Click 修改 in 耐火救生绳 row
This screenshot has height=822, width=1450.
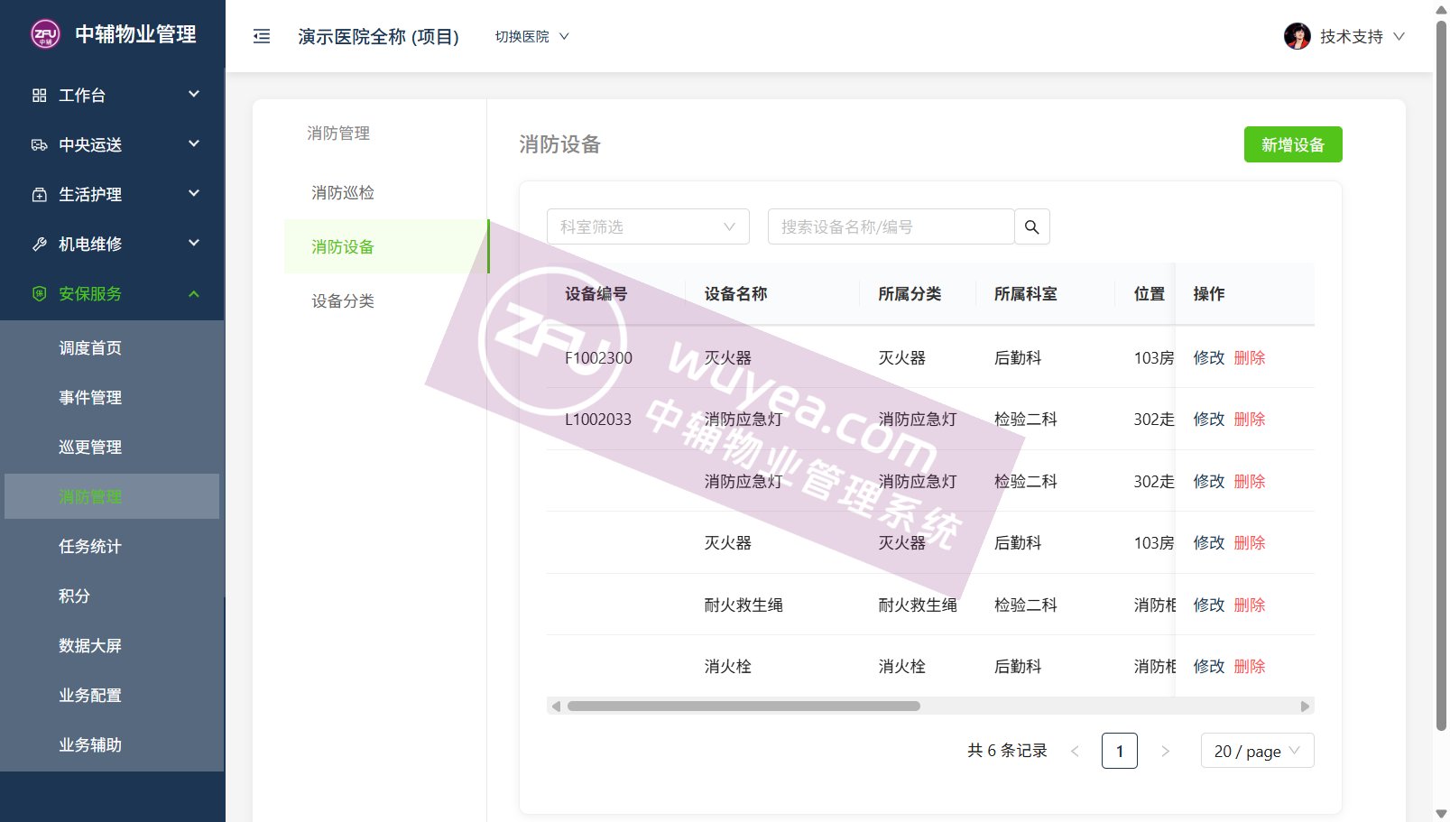click(x=1209, y=605)
